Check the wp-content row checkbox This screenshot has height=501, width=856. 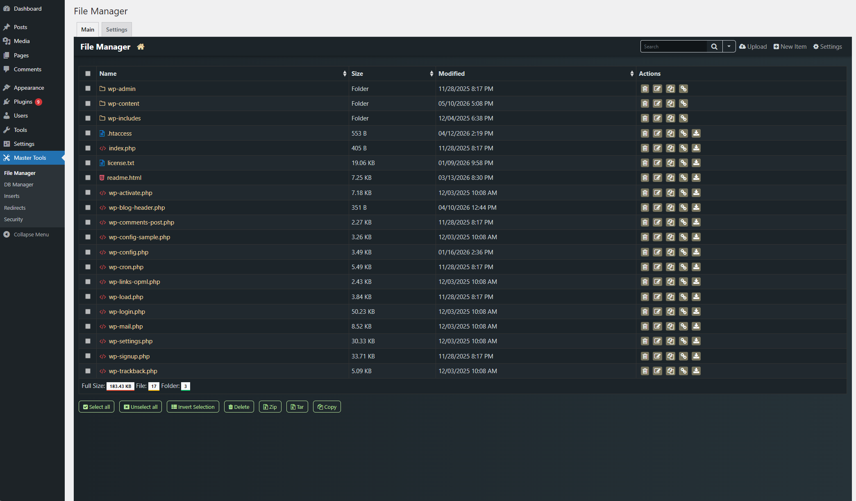point(88,104)
